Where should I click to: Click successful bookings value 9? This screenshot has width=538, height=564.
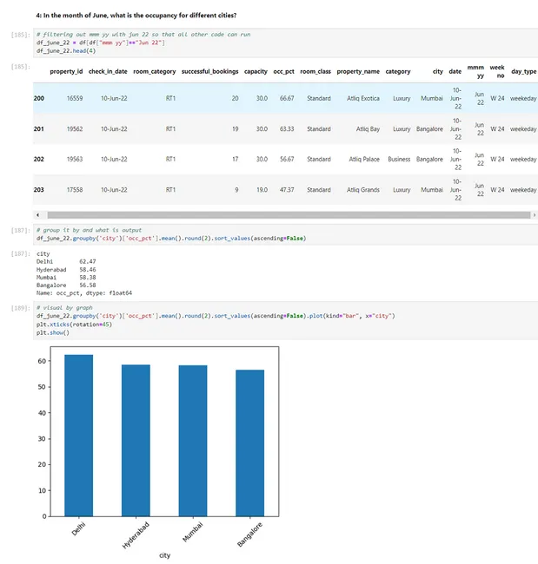[236, 189]
